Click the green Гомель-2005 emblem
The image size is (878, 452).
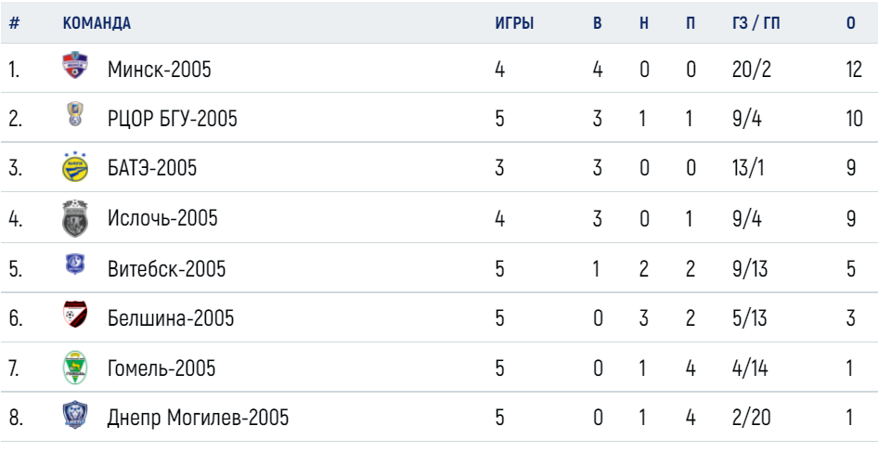(74, 368)
